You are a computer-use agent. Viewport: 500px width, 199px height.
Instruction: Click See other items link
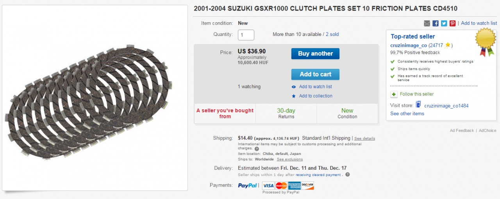(x=407, y=114)
